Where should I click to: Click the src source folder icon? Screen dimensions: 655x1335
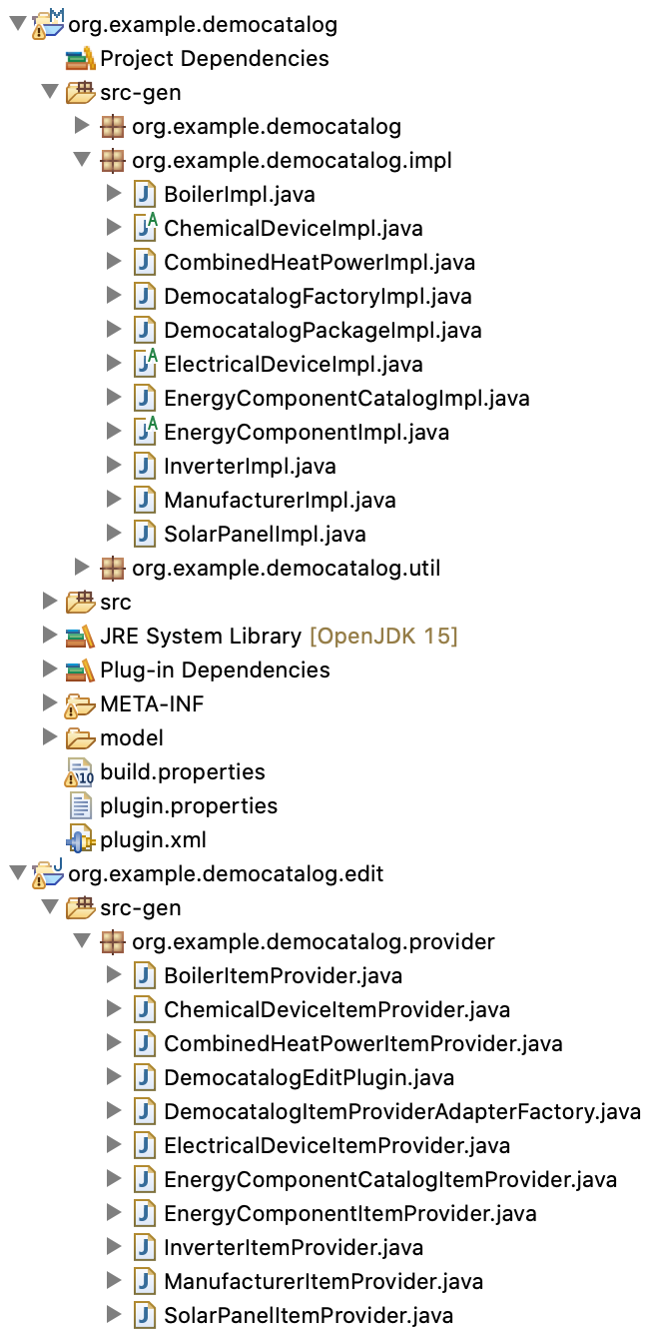coord(80,602)
